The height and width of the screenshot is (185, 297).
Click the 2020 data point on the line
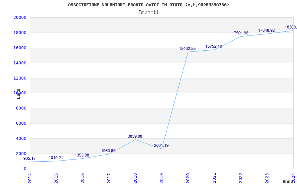pyautogui.click(x=188, y=52)
